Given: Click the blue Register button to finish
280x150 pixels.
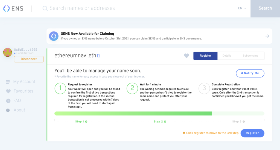Looking at the screenshot, I should pos(252,133).
